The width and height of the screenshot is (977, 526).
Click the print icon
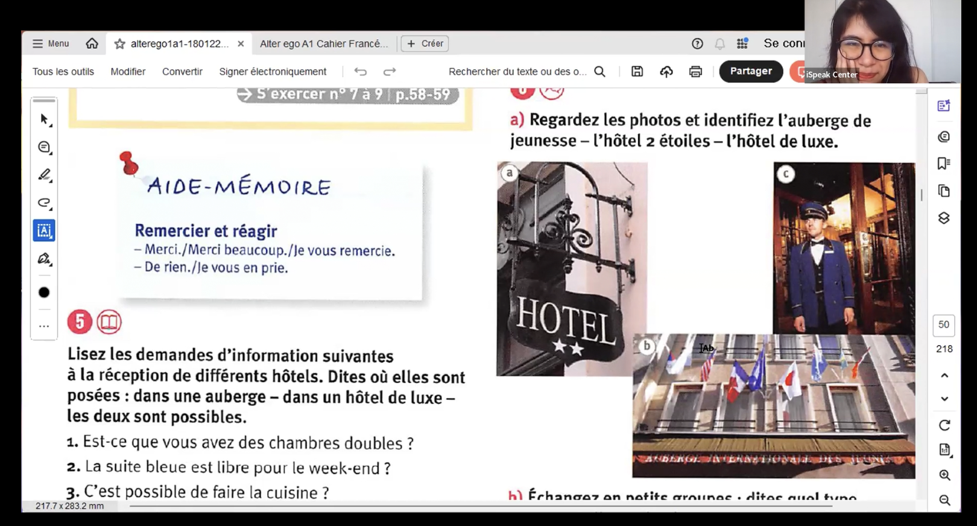tap(695, 72)
